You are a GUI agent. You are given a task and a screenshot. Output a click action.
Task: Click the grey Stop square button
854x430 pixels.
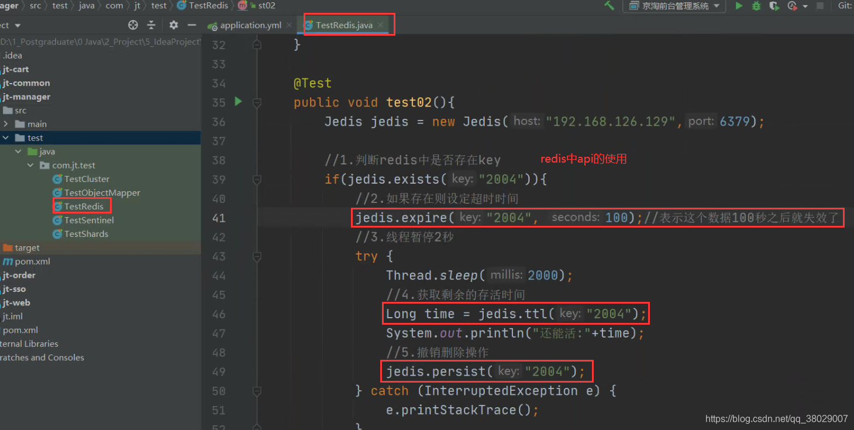click(x=820, y=6)
